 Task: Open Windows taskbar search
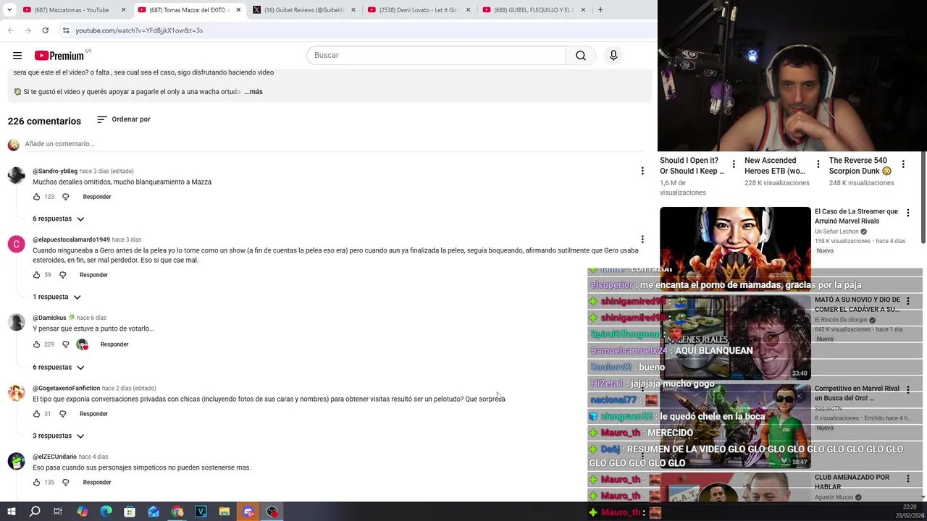35,512
